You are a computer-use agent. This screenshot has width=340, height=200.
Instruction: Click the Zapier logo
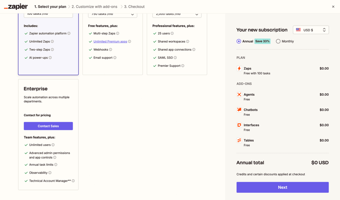point(16,7)
